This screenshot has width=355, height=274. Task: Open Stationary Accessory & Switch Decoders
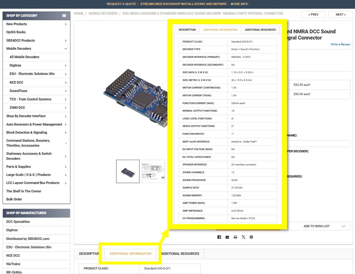[x=29, y=156]
